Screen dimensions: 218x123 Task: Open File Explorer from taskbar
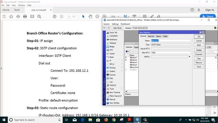tap(90, 120)
